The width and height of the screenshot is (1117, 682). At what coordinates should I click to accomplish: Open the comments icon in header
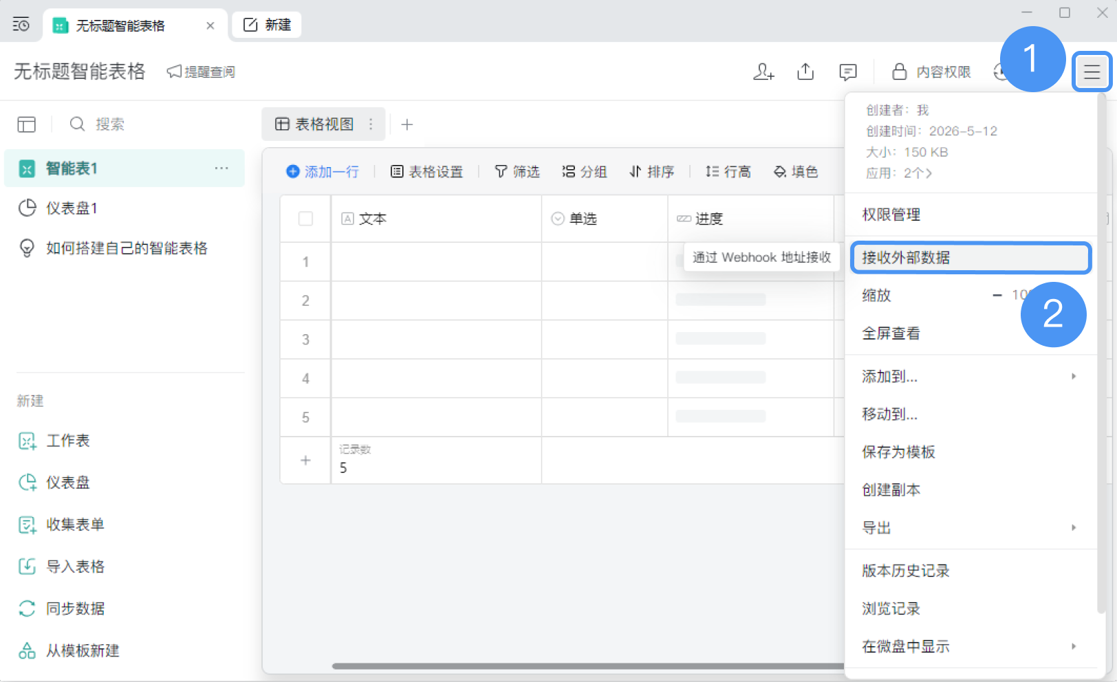pyautogui.click(x=848, y=71)
